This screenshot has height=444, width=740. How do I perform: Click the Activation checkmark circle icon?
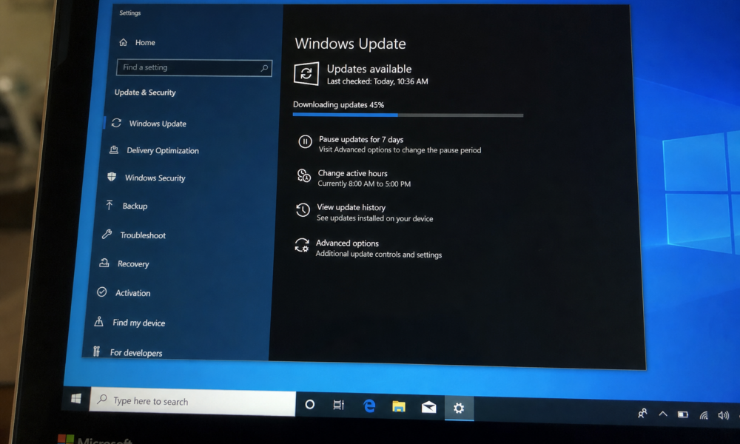tap(101, 292)
